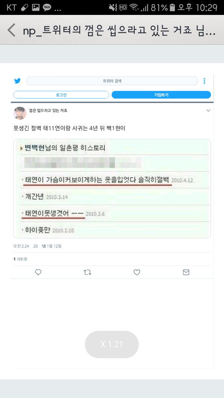Click the reply speech bubble icon
Screen dimensions: 224x398
38,272
